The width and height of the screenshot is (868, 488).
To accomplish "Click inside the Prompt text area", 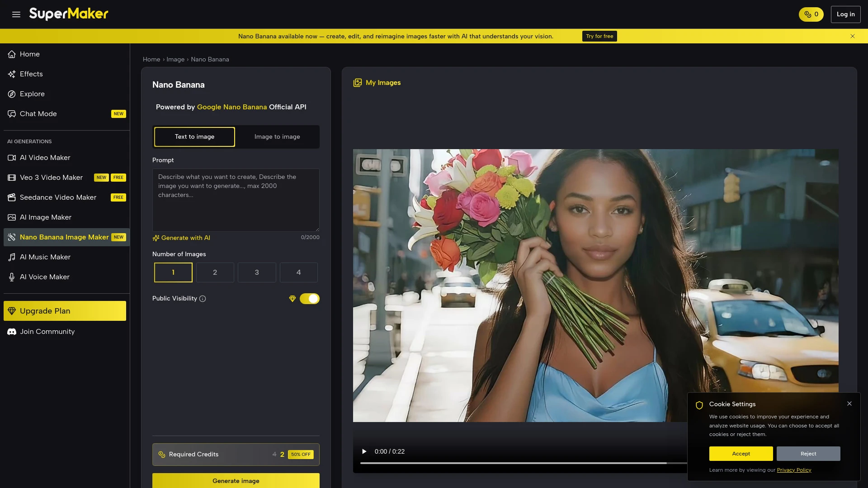I will coord(236,200).
